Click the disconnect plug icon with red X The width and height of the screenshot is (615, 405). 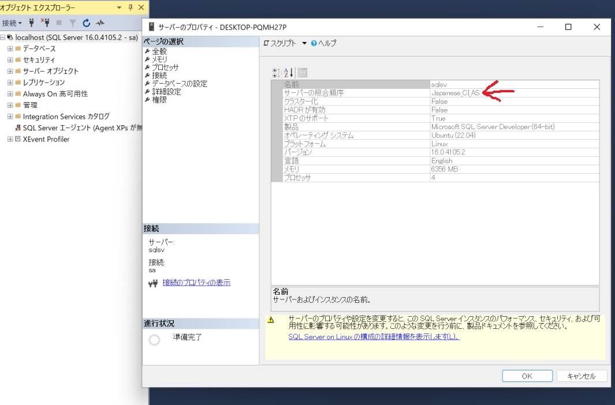pyautogui.click(x=46, y=22)
